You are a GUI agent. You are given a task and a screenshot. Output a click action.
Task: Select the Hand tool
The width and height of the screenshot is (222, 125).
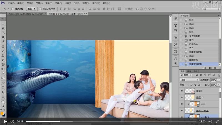pos(3,102)
